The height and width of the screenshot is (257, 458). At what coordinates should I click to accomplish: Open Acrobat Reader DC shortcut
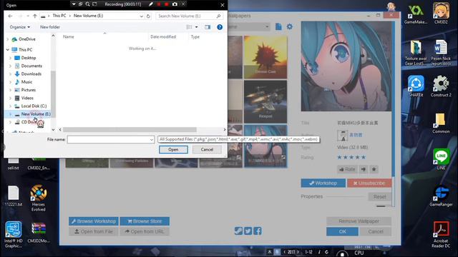click(441, 235)
